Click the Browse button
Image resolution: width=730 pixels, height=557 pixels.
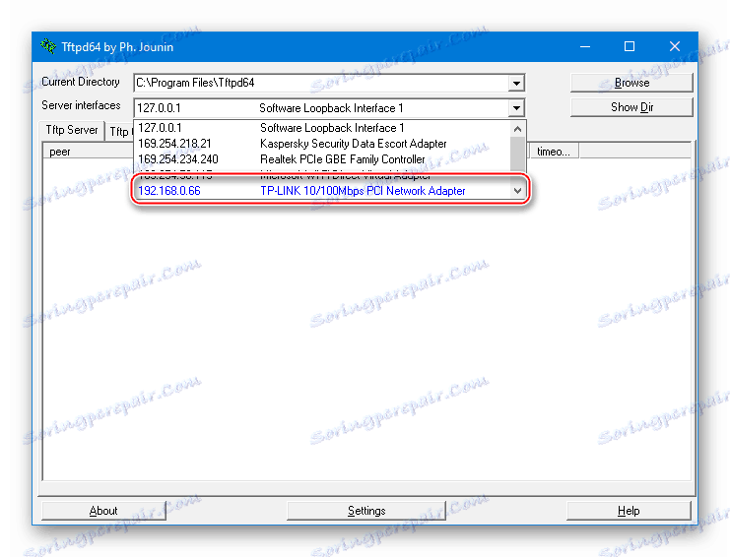(x=631, y=83)
